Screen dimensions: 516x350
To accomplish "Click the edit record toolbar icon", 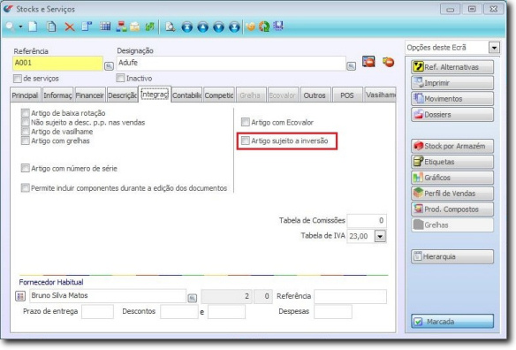I will [87, 27].
